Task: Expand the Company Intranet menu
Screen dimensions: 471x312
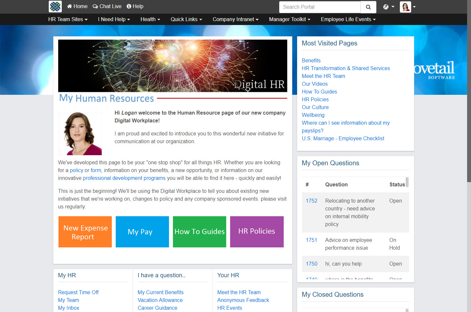Action: coord(236,19)
